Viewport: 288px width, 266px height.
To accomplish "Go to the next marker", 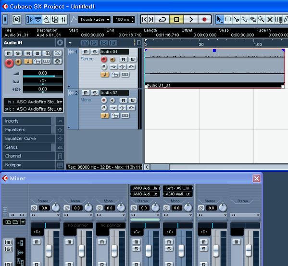I will pyautogui.click(x=151, y=19).
